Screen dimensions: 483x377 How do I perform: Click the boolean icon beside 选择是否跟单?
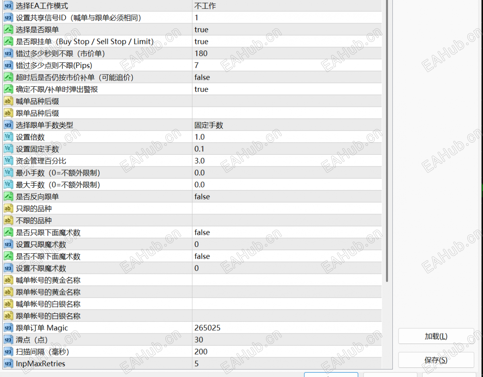tap(8, 29)
